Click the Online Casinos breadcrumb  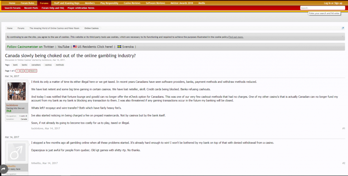coord(91,28)
